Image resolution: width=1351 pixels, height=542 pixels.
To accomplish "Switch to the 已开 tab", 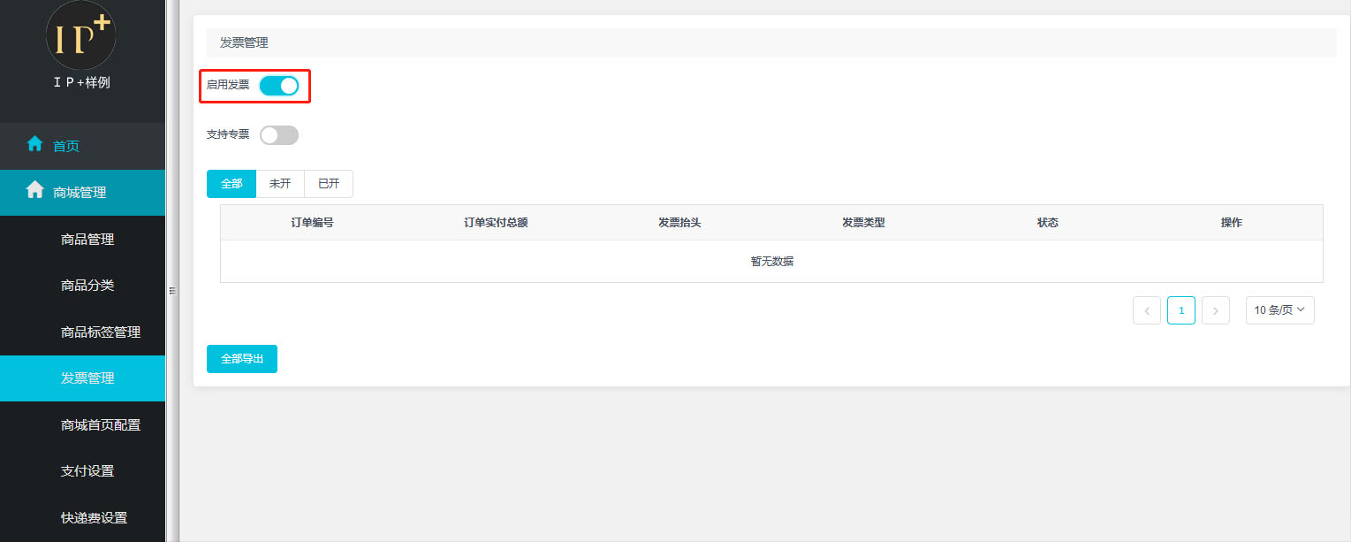I will coord(329,184).
